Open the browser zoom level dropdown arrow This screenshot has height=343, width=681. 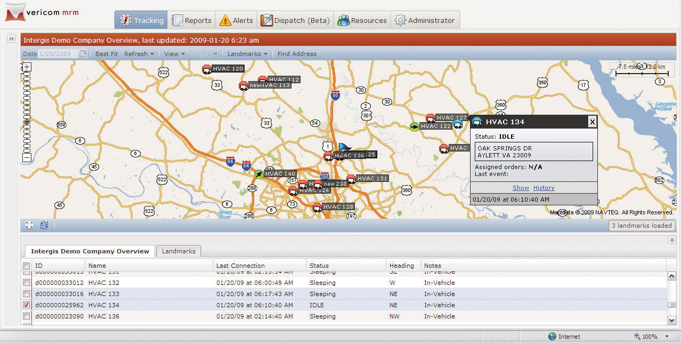[667, 337]
